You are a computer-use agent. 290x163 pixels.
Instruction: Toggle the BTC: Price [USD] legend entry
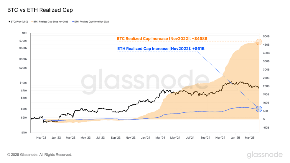click(18, 21)
